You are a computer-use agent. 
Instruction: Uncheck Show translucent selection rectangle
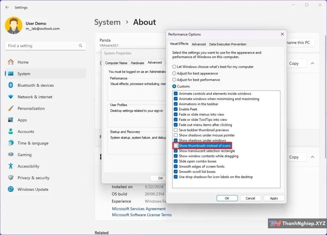coord(176,151)
